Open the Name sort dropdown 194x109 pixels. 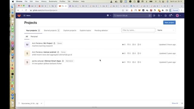pos(166,30)
